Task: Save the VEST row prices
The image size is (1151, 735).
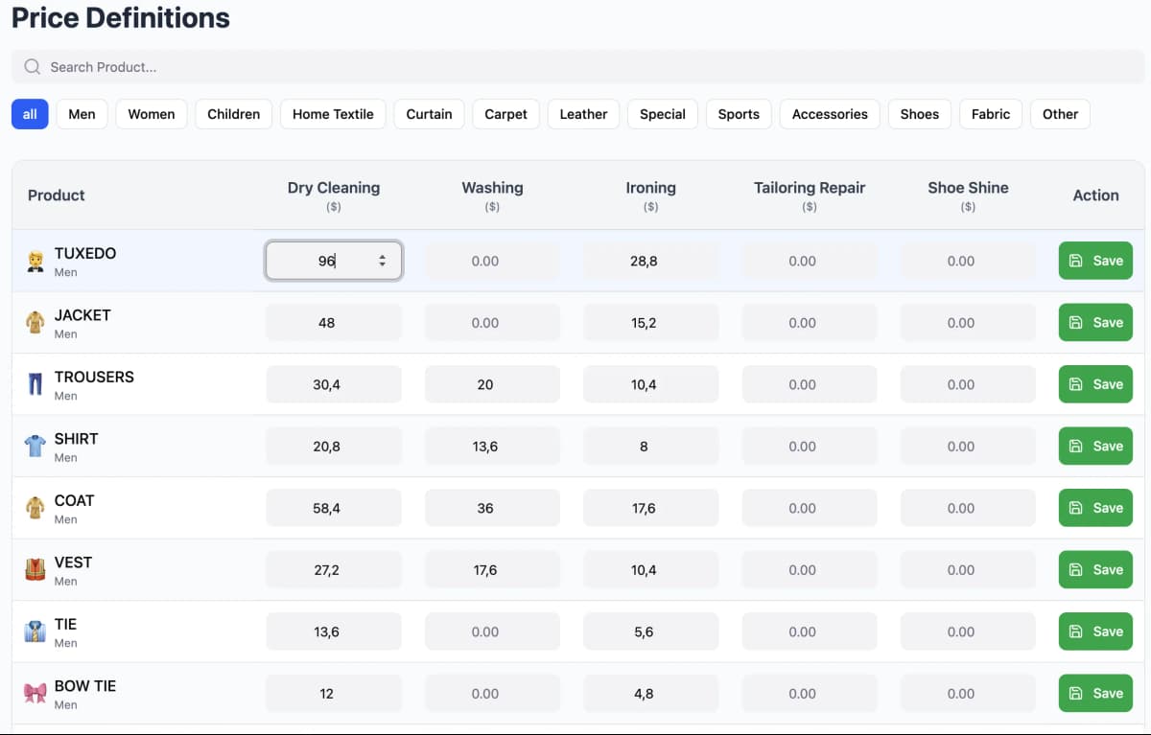Action: coord(1095,570)
